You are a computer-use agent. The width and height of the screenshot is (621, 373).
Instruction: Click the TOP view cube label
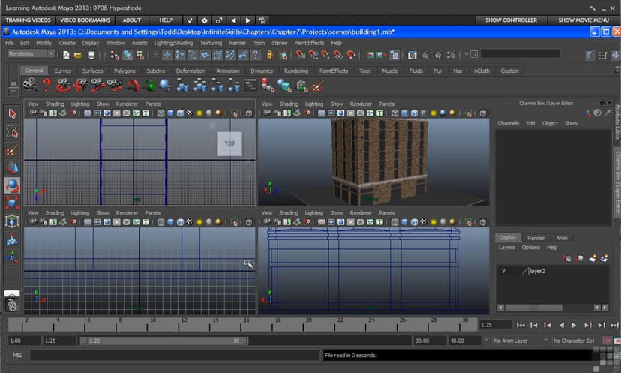pyautogui.click(x=229, y=144)
